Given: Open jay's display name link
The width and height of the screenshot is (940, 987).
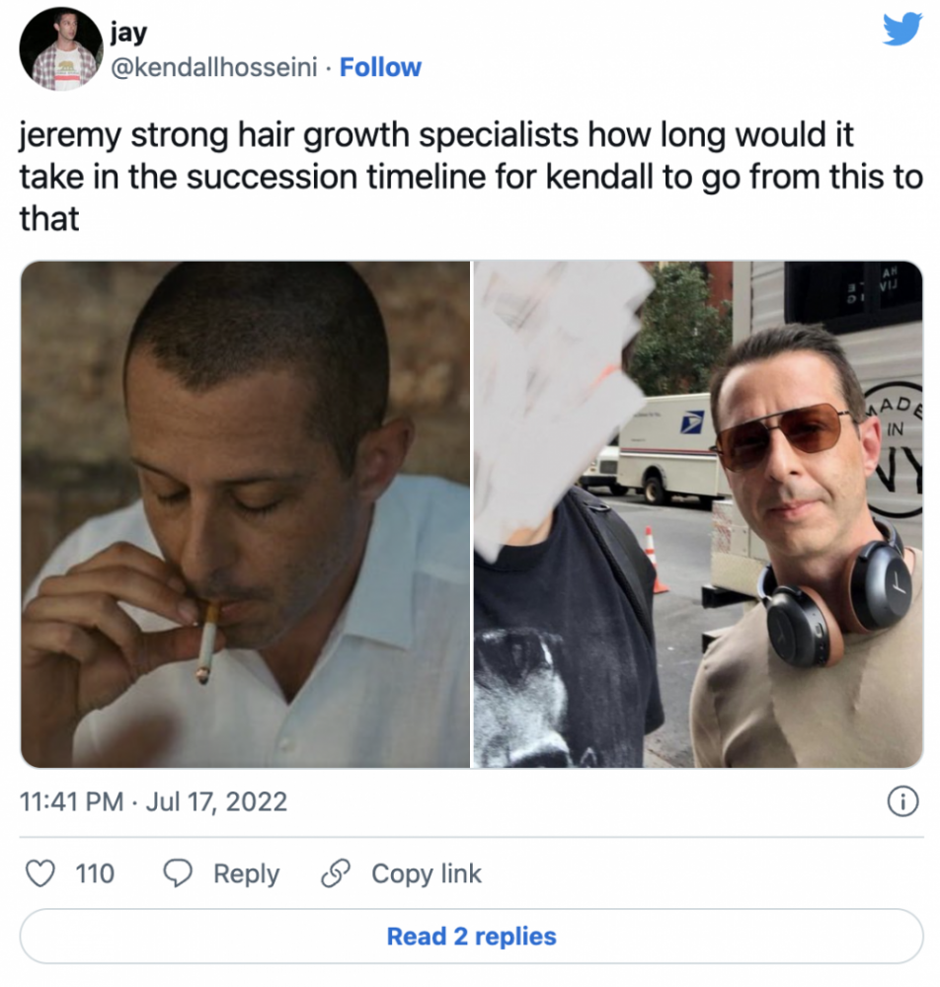Looking at the screenshot, I should pyautogui.click(x=129, y=32).
